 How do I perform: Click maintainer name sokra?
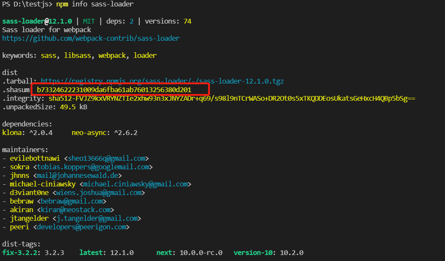pos(20,167)
